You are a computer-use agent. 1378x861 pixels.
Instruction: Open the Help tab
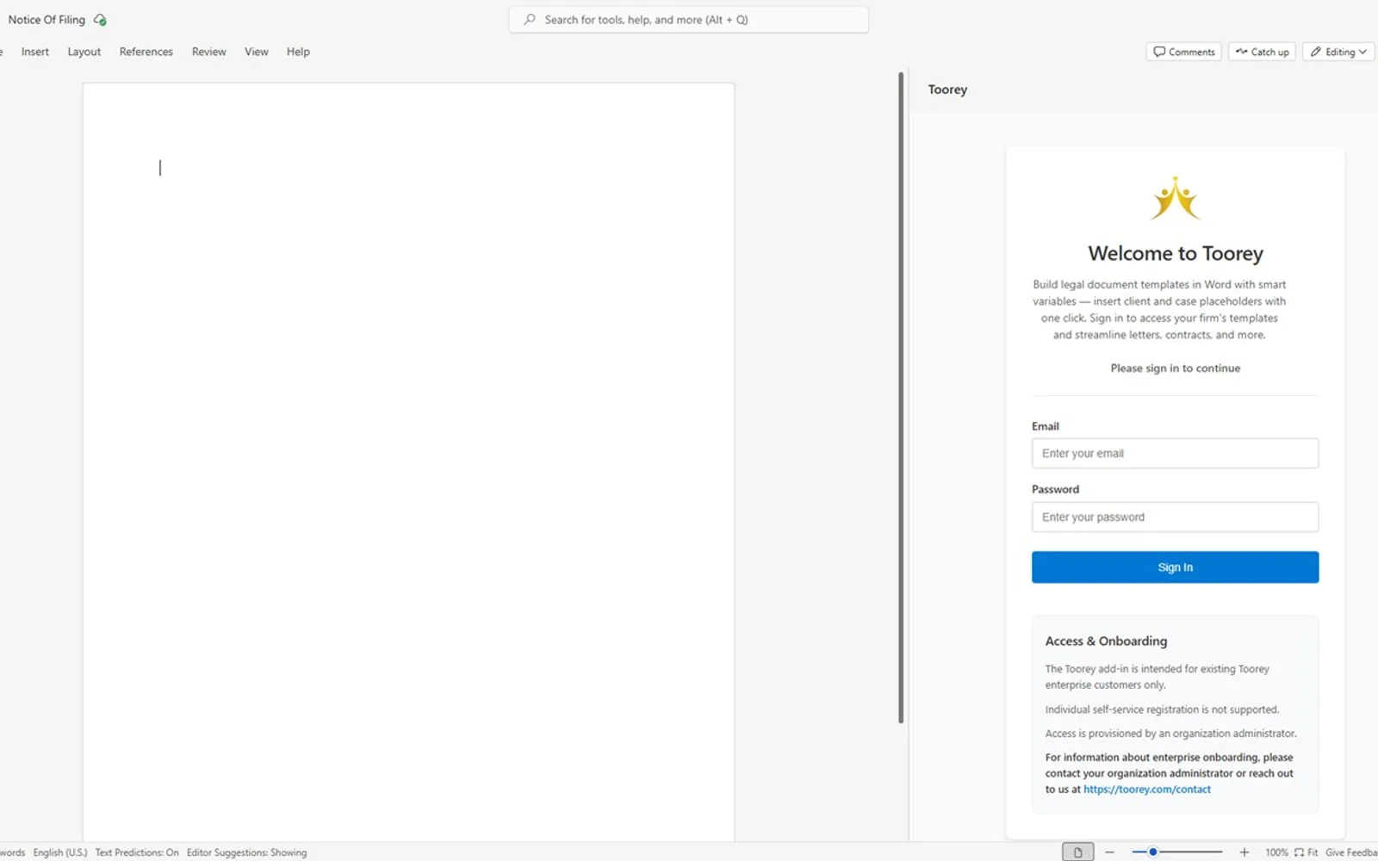click(298, 52)
